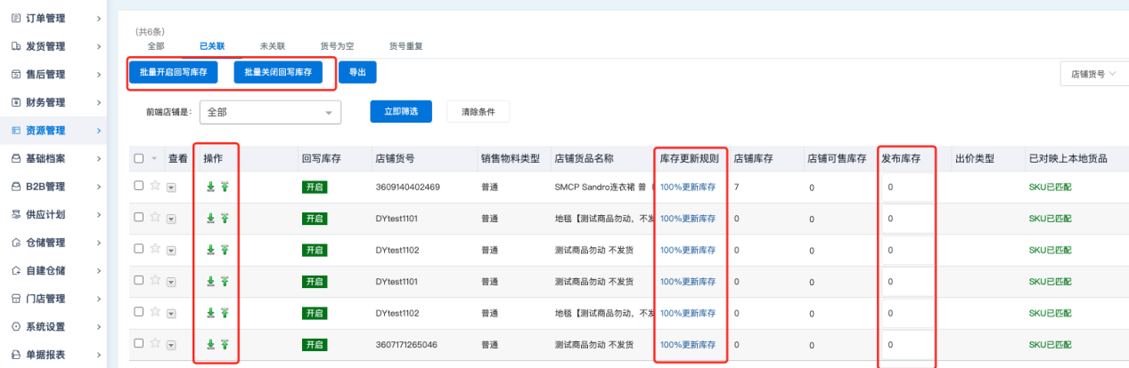Viewport: 1129px width, 368px height.
Task: Click the 回写库存 column header
Action: coord(322,158)
